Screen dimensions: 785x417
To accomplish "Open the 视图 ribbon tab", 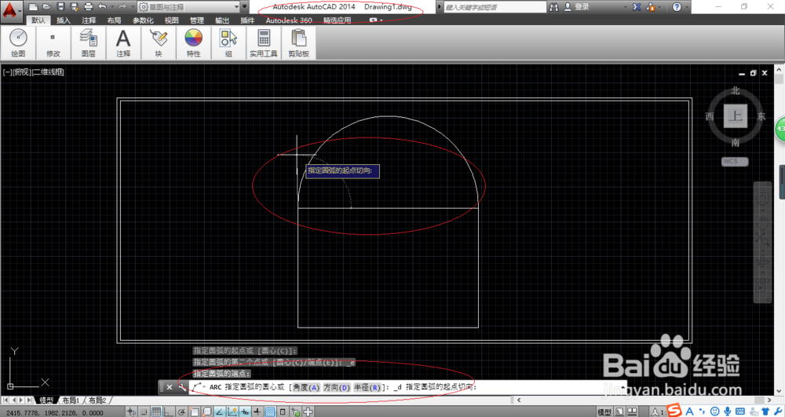I will 172,20.
